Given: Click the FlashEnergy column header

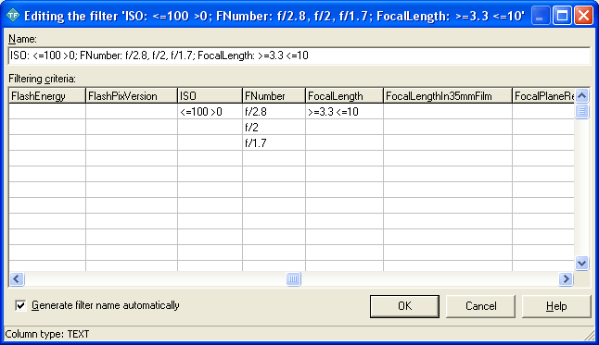Looking at the screenshot, I should (47, 96).
